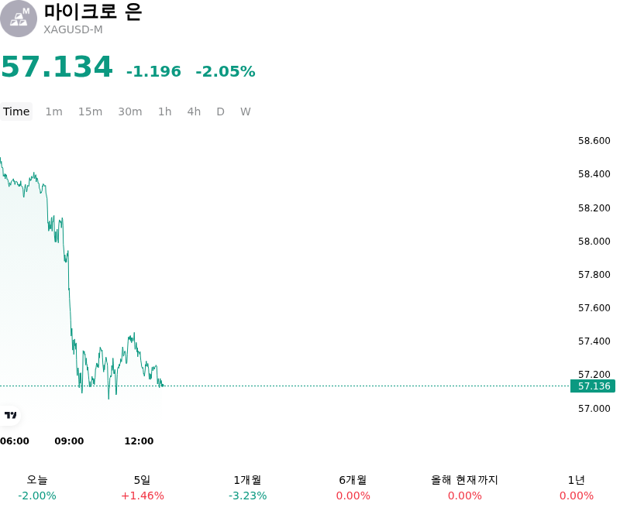Select the 30m interval tab

coord(130,111)
